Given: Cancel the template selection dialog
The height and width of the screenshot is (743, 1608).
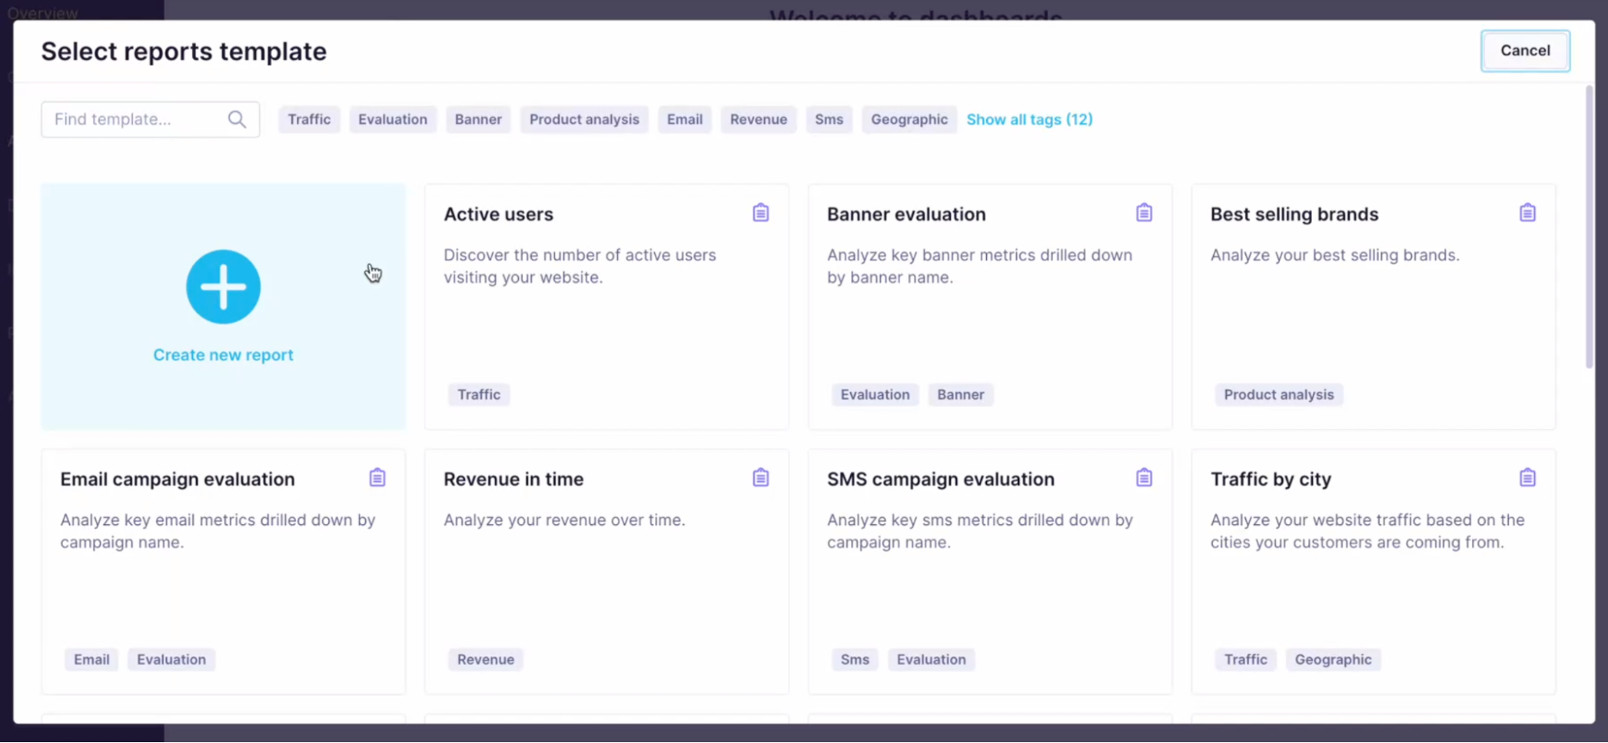Looking at the screenshot, I should pyautogui.click(x=1524, y=51).
